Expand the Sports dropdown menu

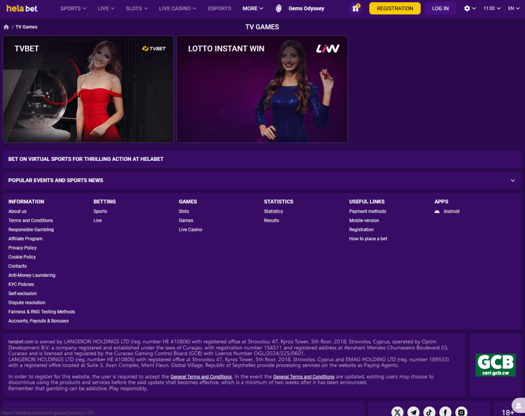73,8
